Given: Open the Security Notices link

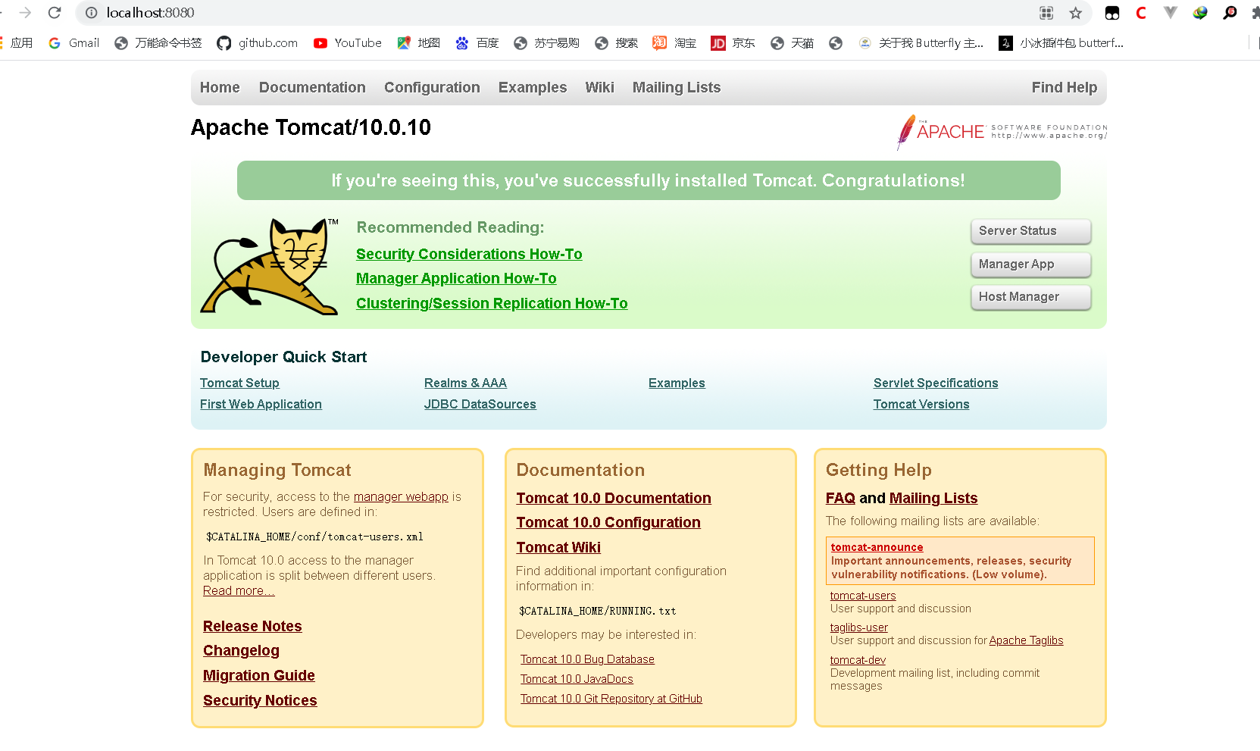Looking at the screenshot, I should pos(260,700).
